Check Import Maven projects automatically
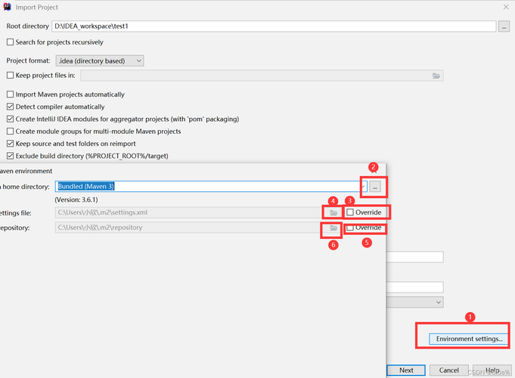 [10, 94]
